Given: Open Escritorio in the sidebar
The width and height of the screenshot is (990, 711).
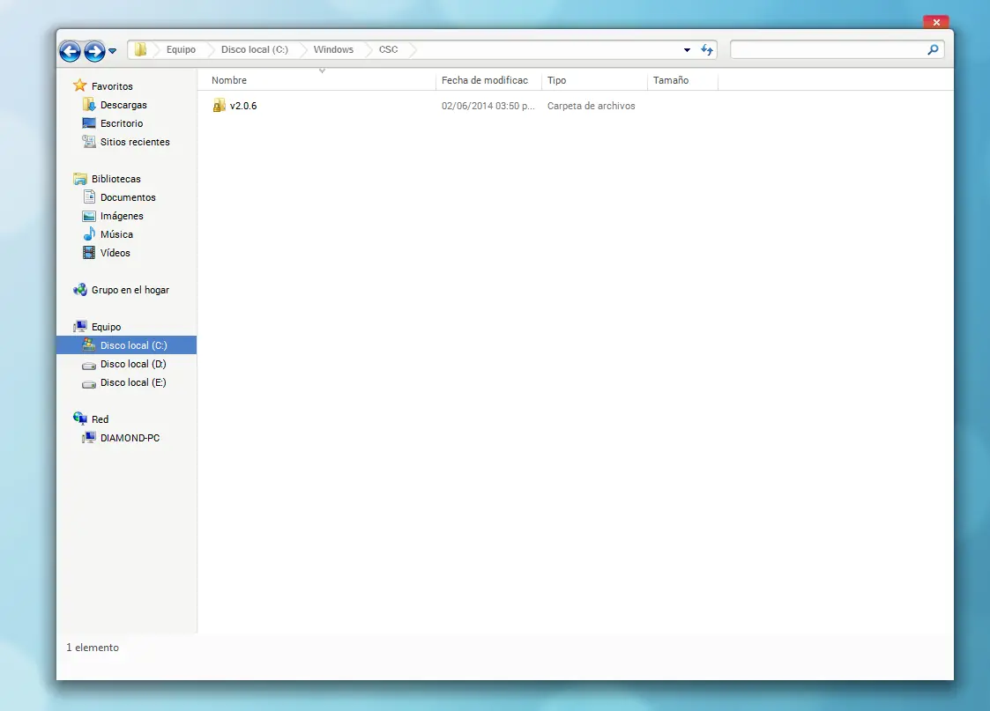Looking at the screenshot, I should [122, 123].
